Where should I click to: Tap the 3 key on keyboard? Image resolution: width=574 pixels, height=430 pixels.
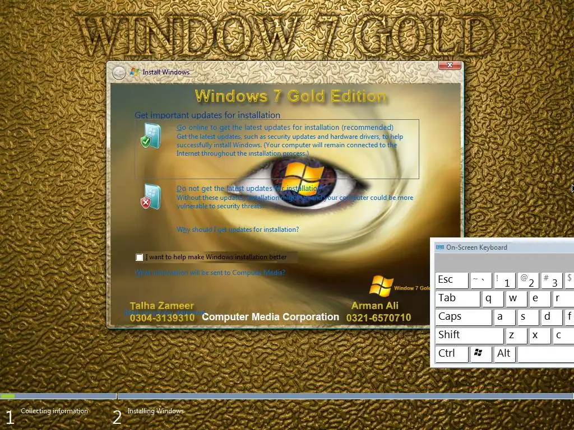[x=552, y=280]
